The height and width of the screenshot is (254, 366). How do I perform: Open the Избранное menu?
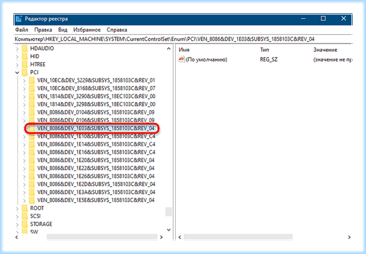87,30
